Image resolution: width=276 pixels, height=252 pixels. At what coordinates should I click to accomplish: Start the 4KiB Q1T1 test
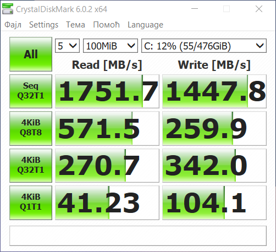[x=31, y=202]
